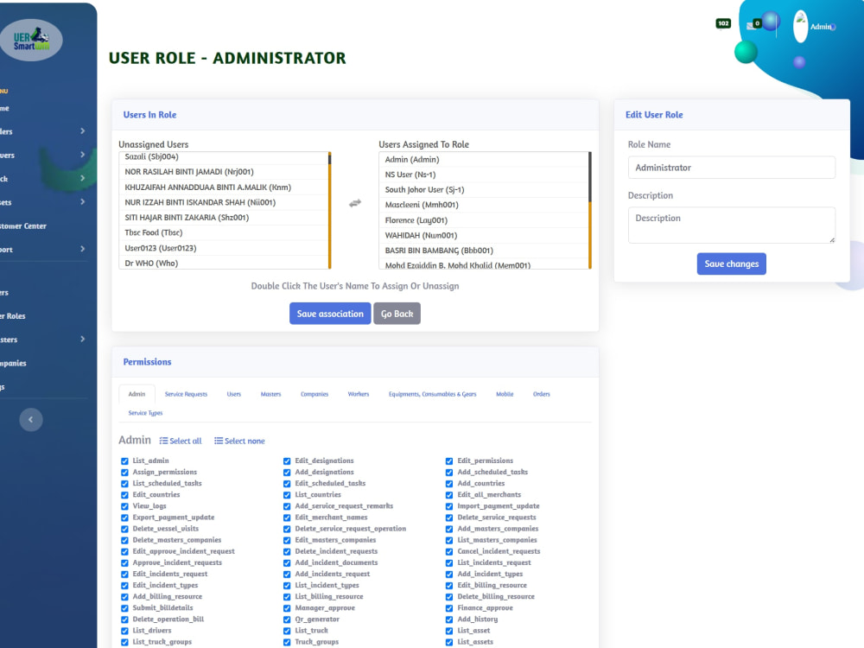Image resolution: width=864 pixels, height=648 pixels.
Task: Click the Go Back button
Action: pyautogui.click(x=397, y=314)
